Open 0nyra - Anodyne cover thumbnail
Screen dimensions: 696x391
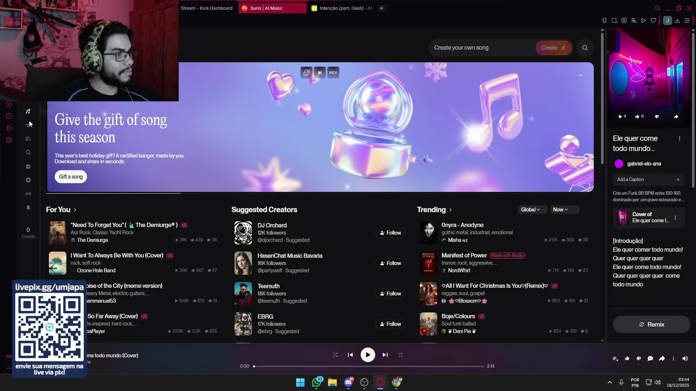428,232
